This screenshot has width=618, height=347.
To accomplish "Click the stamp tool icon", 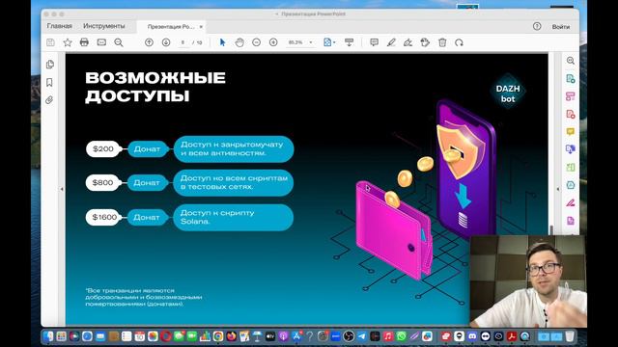I will (425, 42).
